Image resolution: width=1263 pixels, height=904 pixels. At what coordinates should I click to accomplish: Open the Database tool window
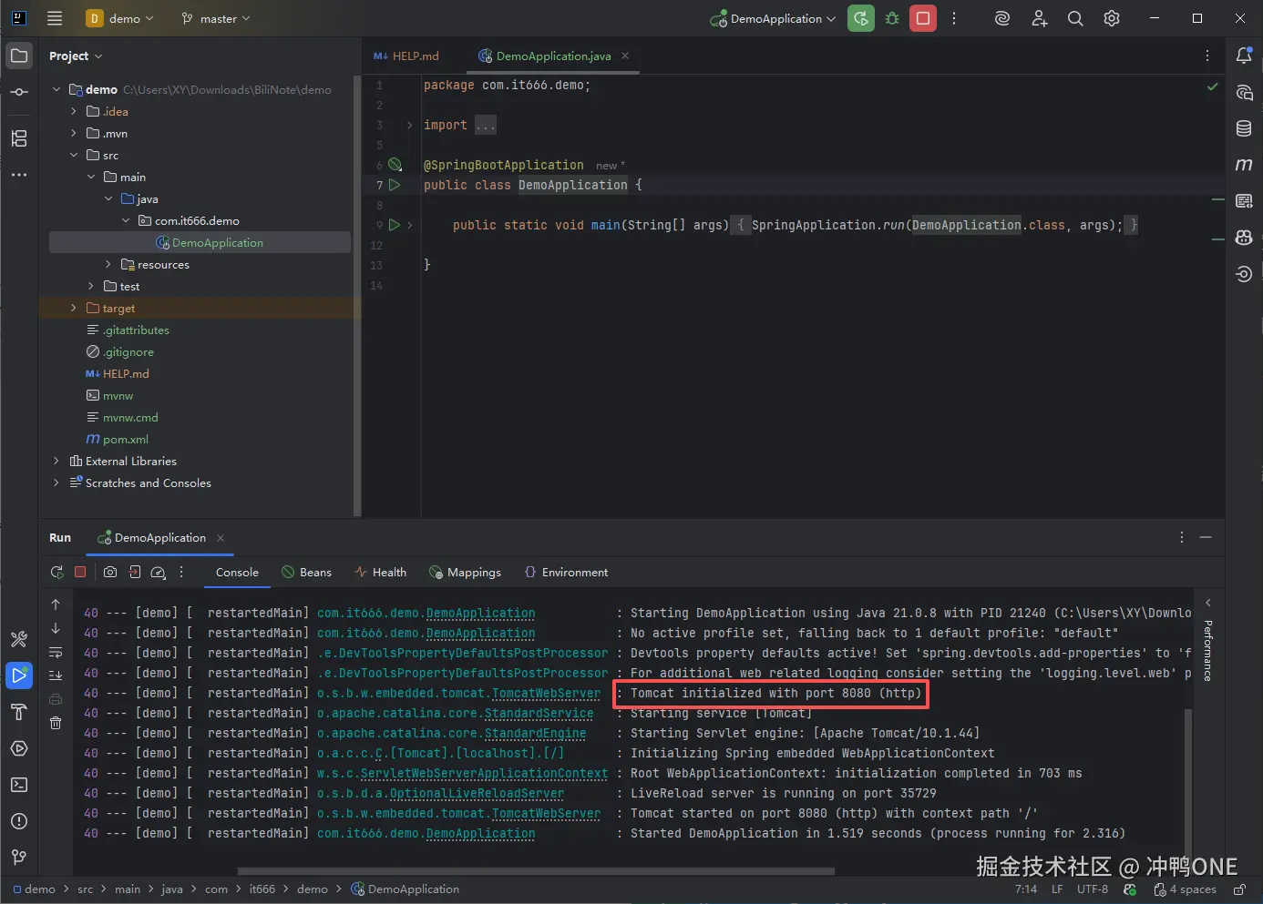[x=1244, y=128]
